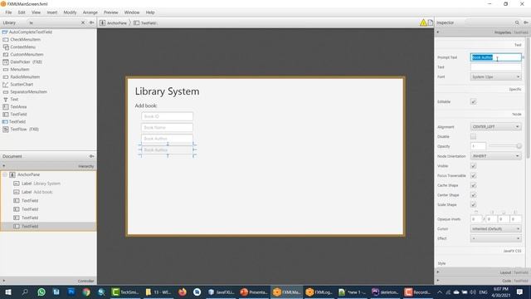Open WhatsApp from the taskbar

click(x=41, y=292)
